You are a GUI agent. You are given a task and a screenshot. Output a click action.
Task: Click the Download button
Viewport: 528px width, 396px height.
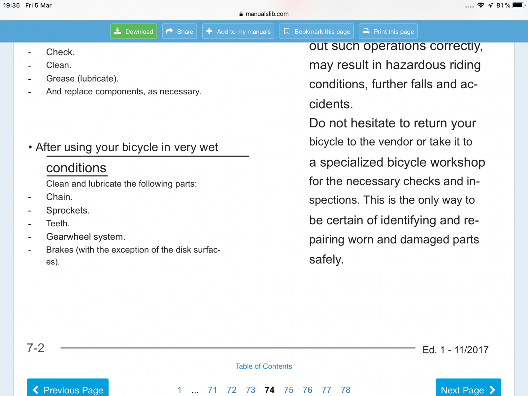tap(134, 31)
